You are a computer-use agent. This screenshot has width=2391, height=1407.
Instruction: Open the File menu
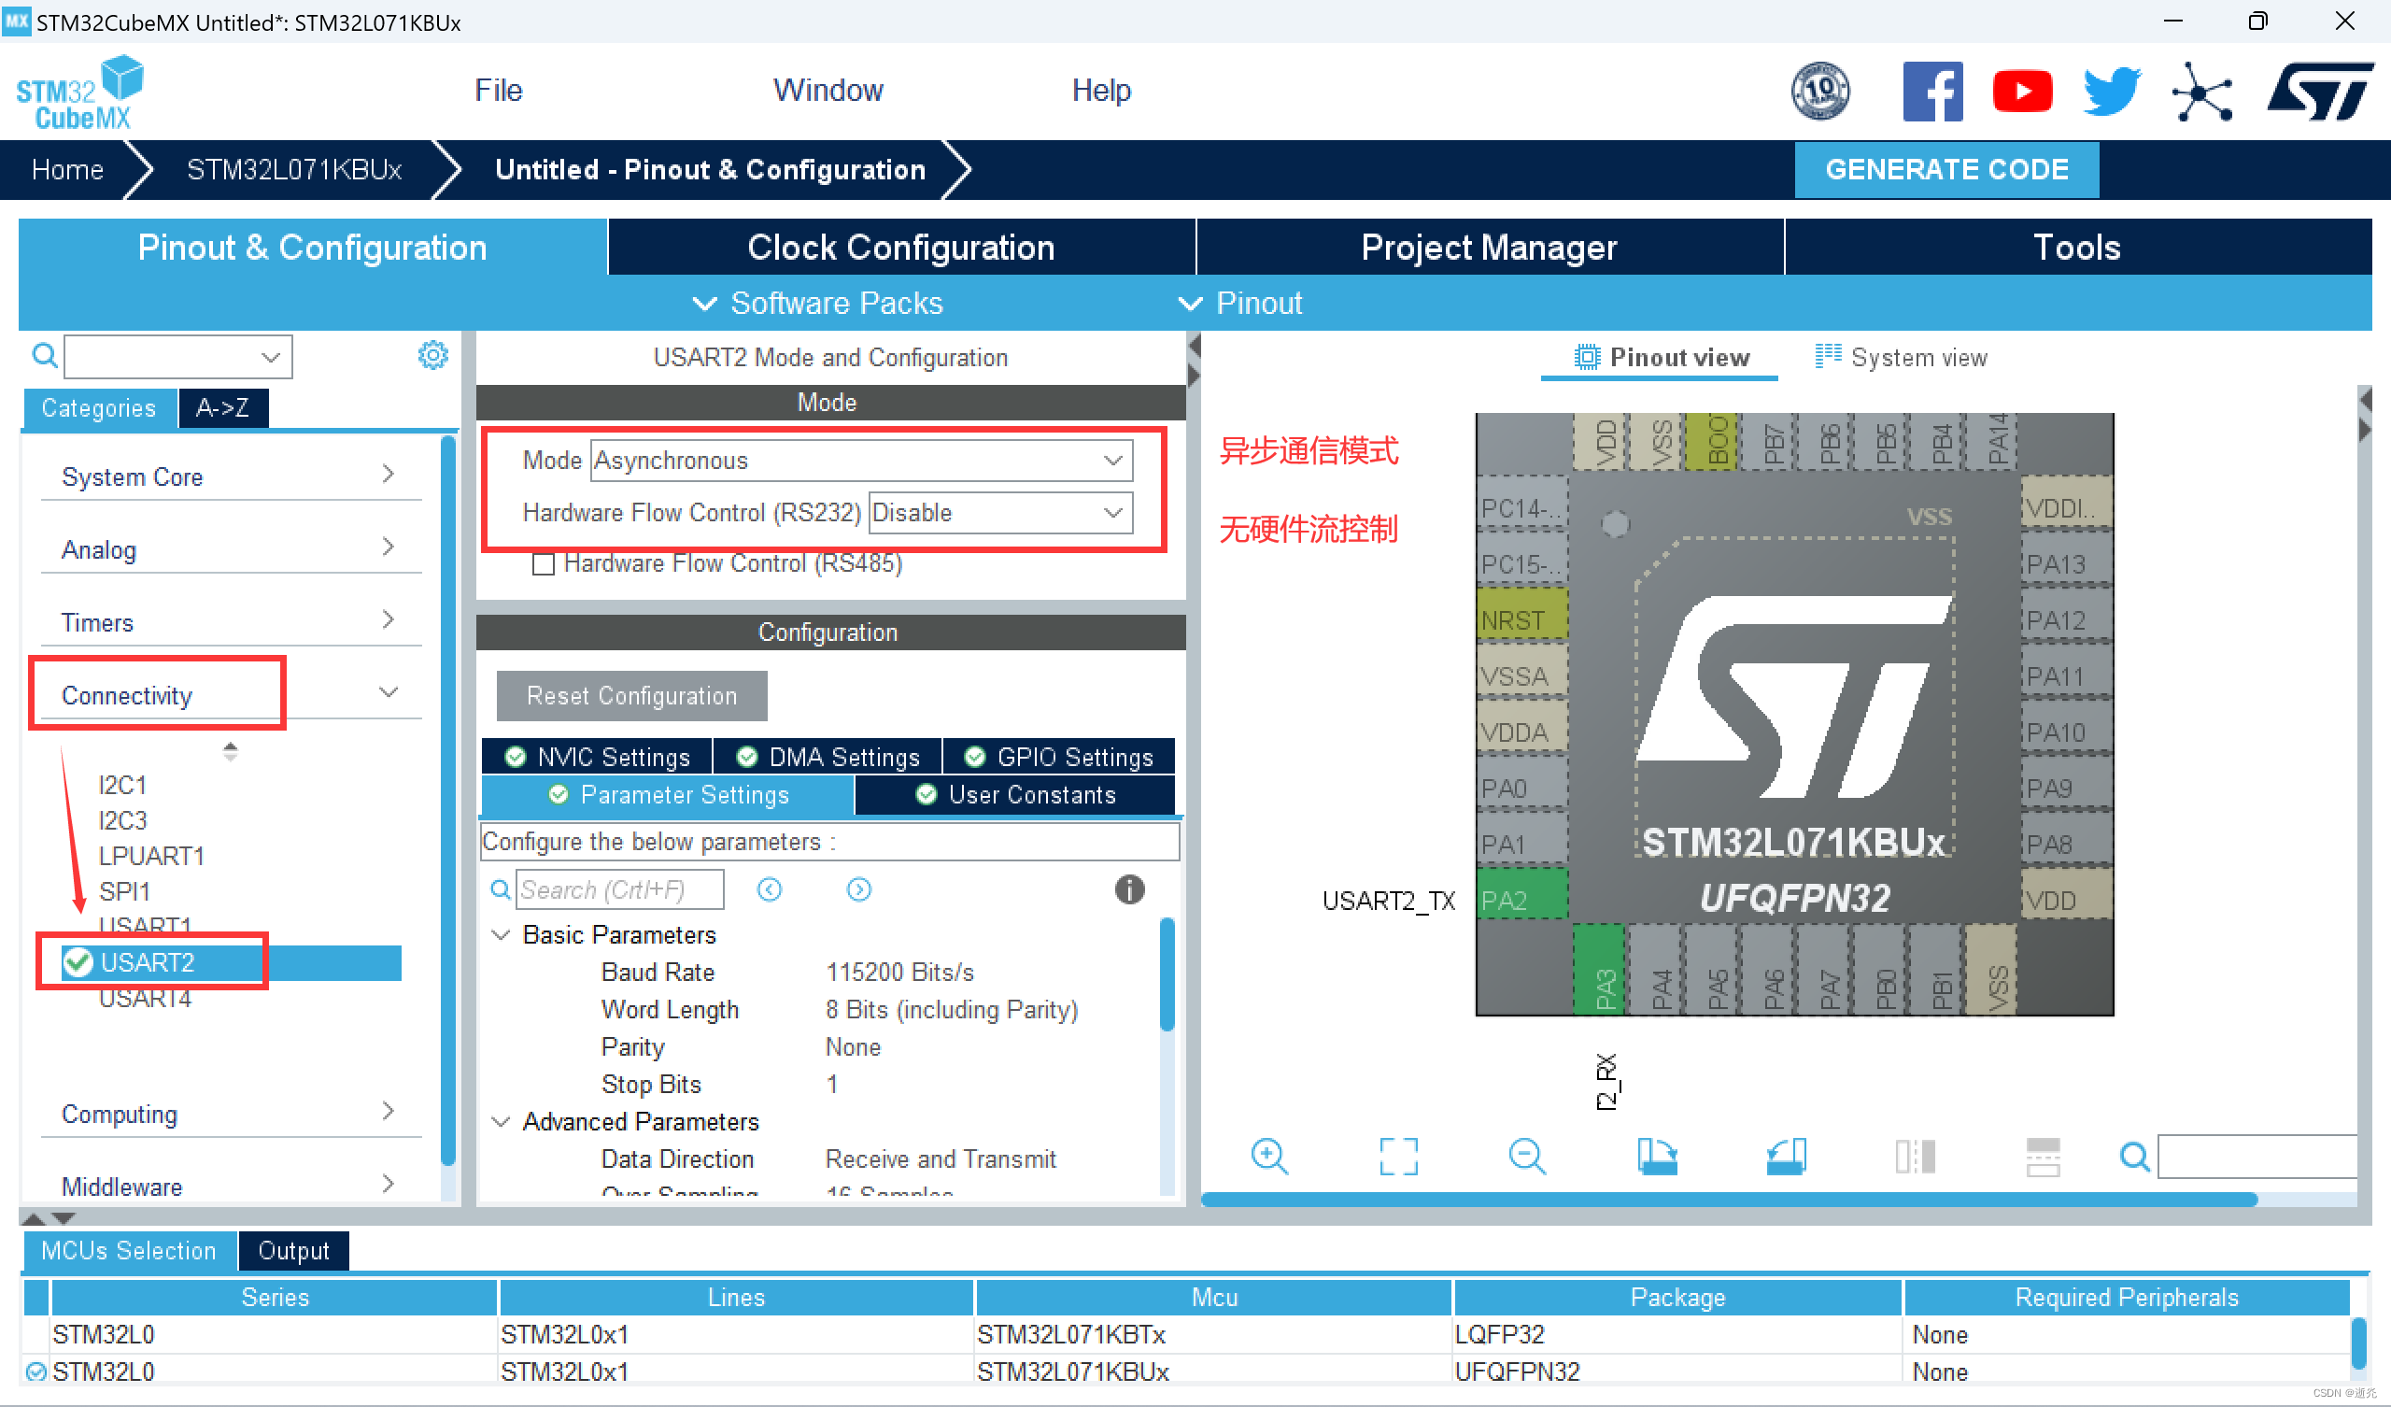498,91
